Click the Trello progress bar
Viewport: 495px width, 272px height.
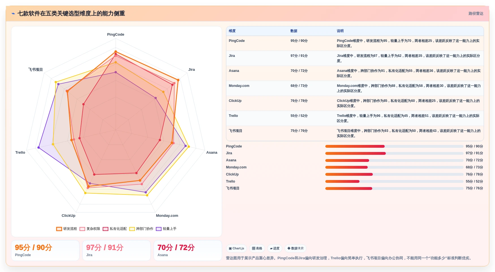(394, 181)
